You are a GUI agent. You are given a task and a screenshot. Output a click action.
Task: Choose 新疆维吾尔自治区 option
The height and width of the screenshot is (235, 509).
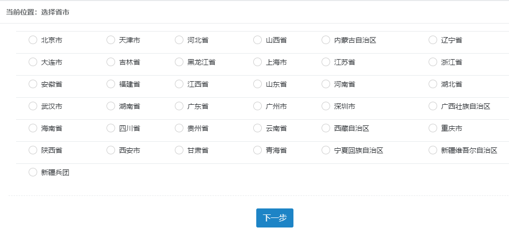point(433,150)
